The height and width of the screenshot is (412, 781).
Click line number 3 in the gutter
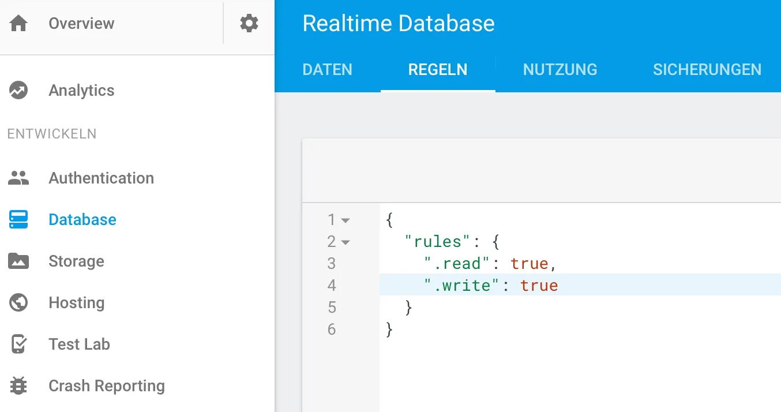332,264
